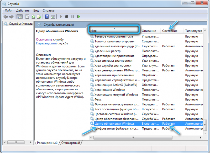Click the vertical scrollbar down arrow
The width and height of the screenshot is (210, 153).
point(205,133)
